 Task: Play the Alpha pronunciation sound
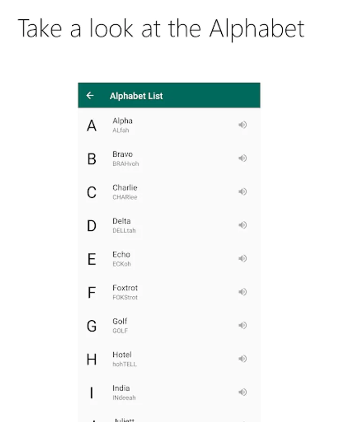[x=242, y=125]
